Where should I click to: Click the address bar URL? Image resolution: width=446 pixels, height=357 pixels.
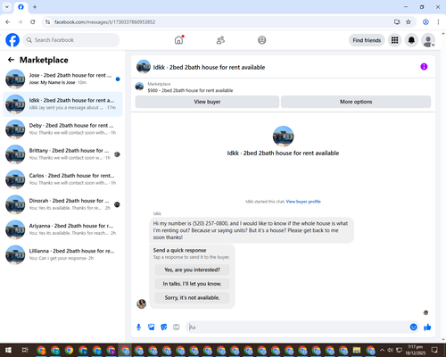(x=104, y=22)
